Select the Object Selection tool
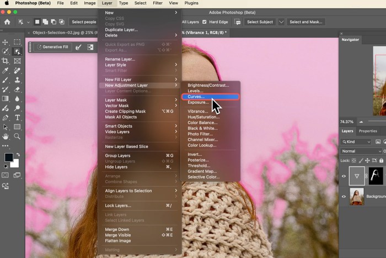Screen dimensions: 386x258 point(17,51)
